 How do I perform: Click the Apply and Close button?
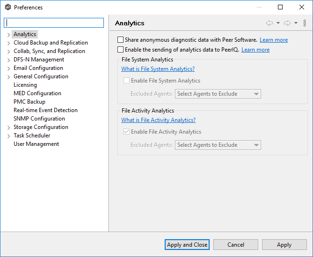pyautogui.click(x=187, y=244)
